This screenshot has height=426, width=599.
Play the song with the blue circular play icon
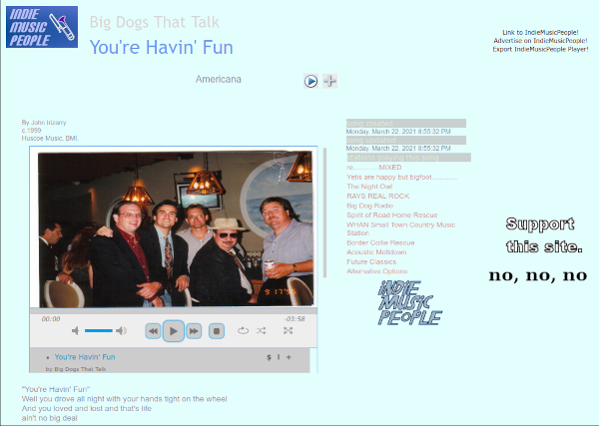[310, 81]
